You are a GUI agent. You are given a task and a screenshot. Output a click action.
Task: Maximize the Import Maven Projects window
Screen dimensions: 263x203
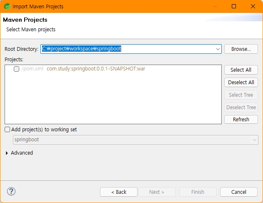click(234, 6)
